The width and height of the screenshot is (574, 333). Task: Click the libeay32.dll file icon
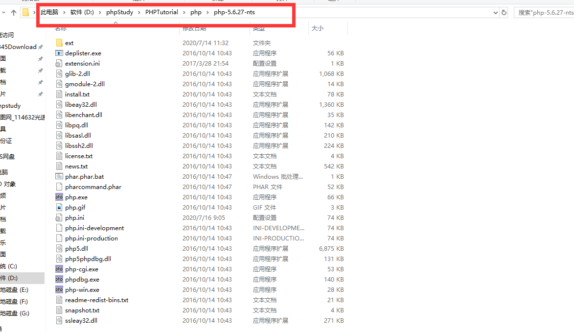(x=59, y=104)
